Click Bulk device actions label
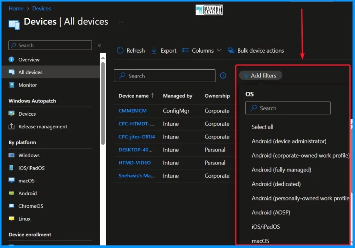The image size is (355, 248). [x=261, y=51]
